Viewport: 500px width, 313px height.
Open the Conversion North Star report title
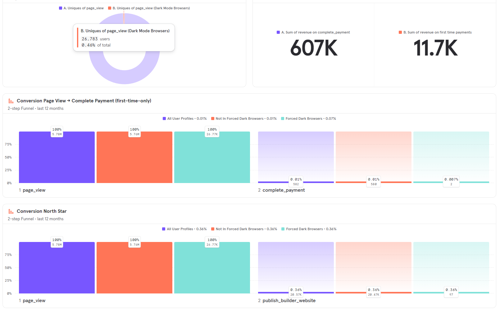coord(42,211)
